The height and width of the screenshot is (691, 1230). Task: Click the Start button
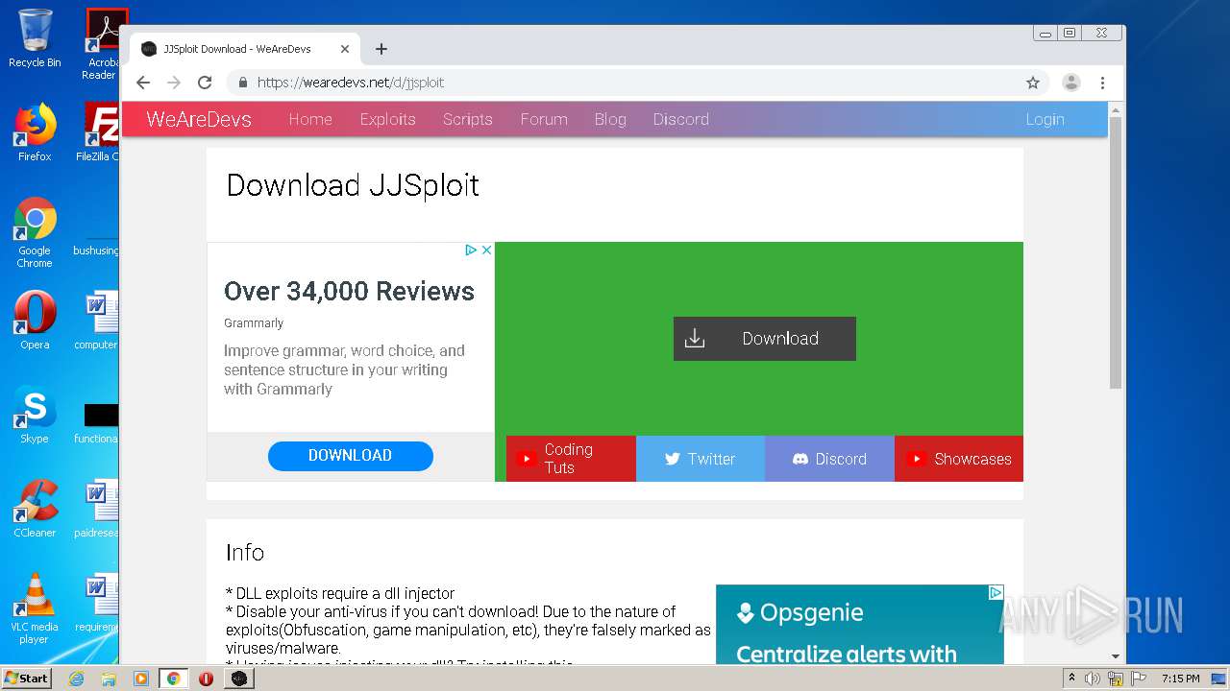click(27, 679)
